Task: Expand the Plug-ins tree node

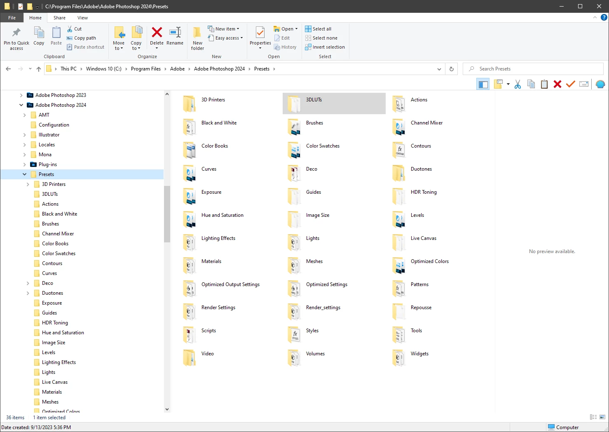Action: pos(24,164)
